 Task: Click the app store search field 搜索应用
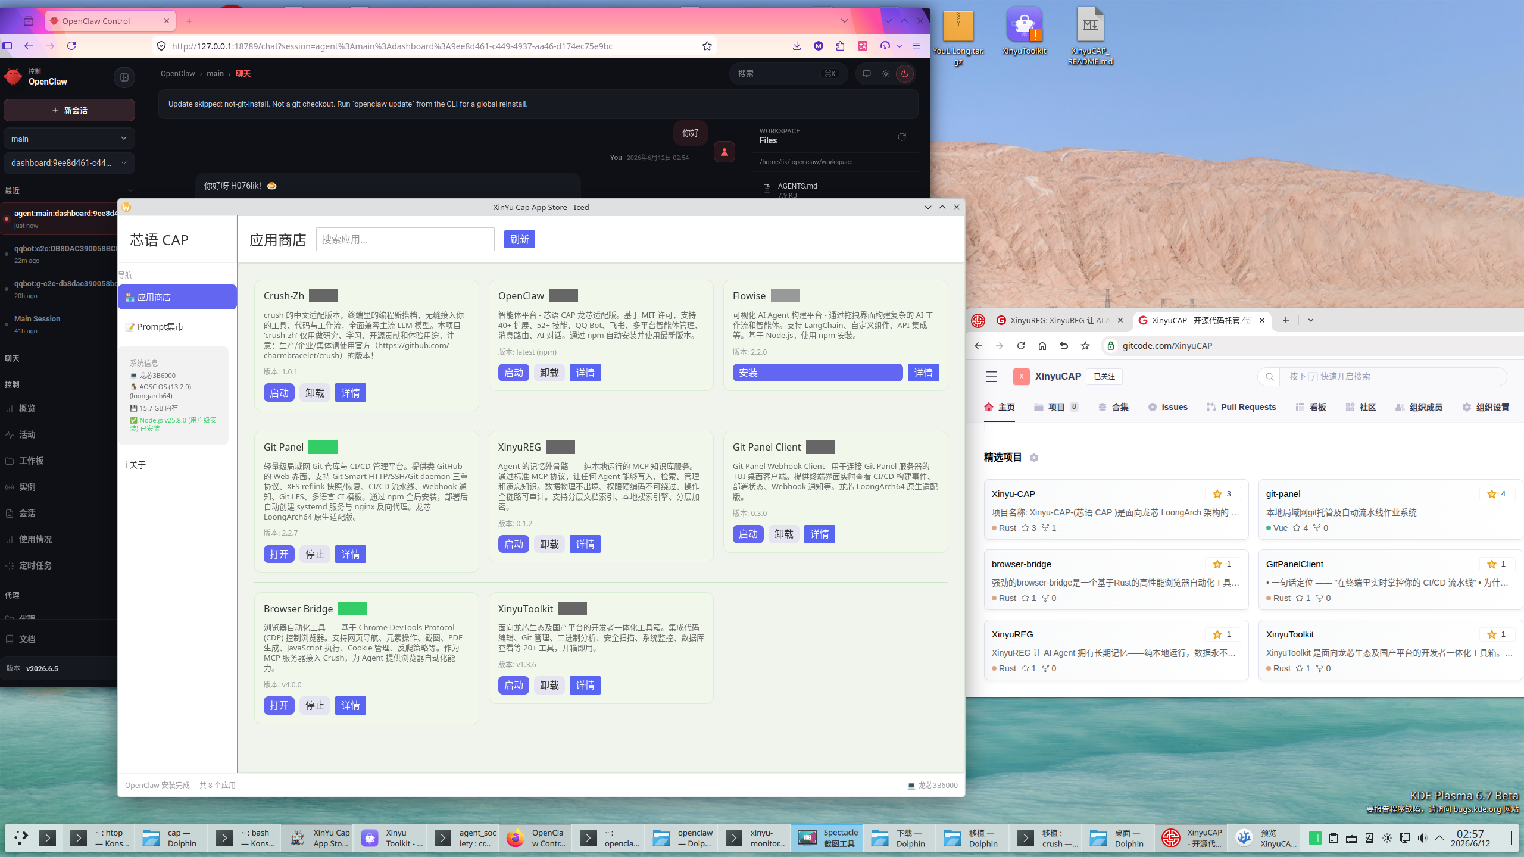click(x=405, y=239)
